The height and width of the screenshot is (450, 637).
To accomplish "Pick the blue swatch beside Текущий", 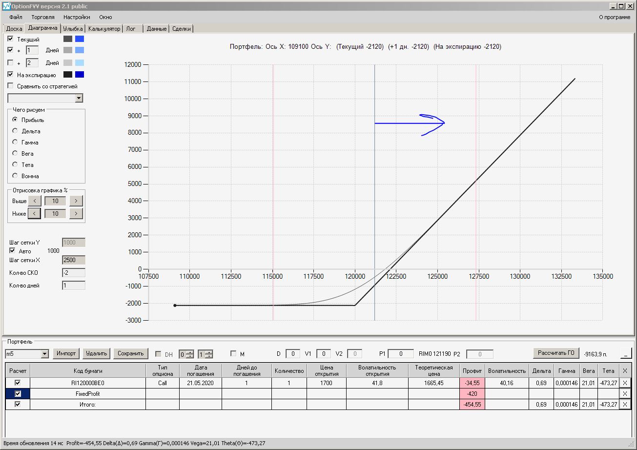I will click(x=80, y=39).
